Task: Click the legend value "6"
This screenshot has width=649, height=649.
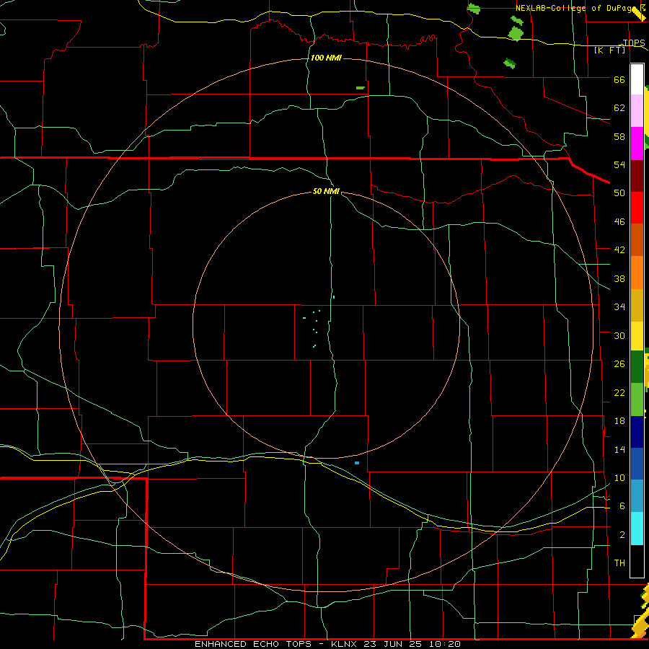Action: pyautogui.click(x=622, y=505)
